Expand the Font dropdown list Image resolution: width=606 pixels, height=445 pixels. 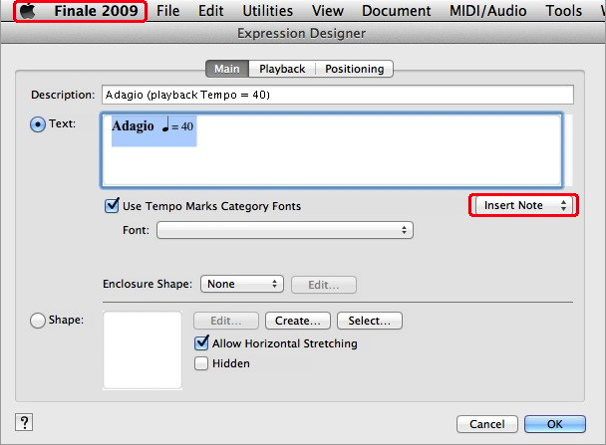tap(284, 230)
